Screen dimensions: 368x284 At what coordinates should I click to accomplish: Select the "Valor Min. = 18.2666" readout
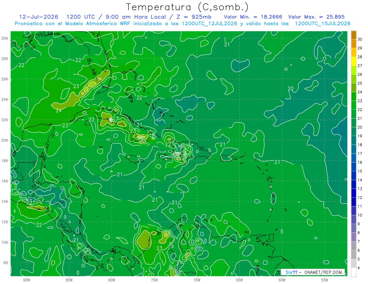tap(253, 17)
